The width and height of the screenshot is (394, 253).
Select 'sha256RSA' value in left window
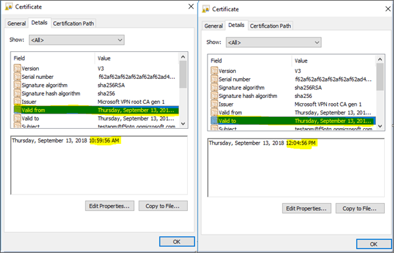pos(111,85)
